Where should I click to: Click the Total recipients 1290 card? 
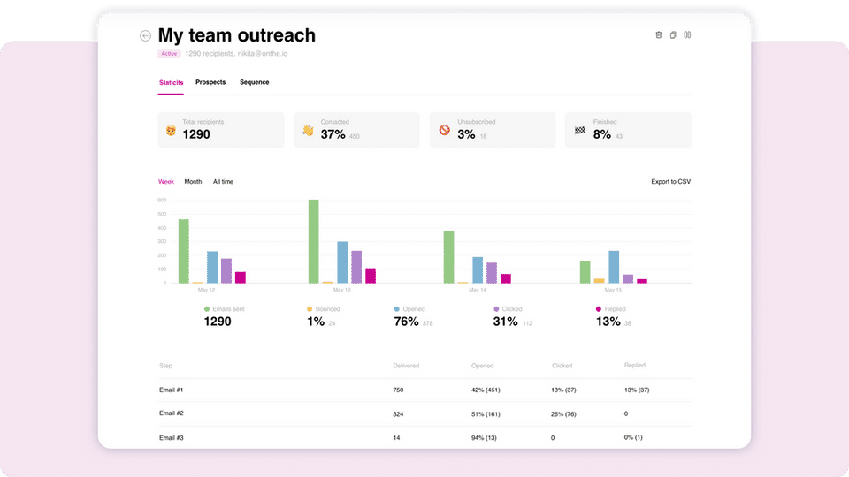tap(221, 130)
